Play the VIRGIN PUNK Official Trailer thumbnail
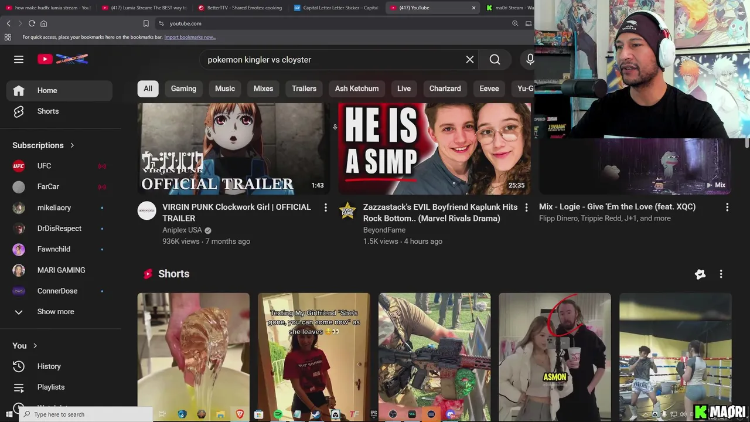Image resolution: width=750 pixels, height=422 pixels. [234, 149]
